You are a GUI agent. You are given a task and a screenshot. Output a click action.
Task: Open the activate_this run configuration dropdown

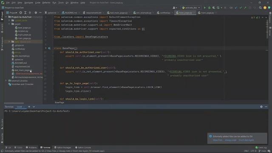(x=191, y=8)
